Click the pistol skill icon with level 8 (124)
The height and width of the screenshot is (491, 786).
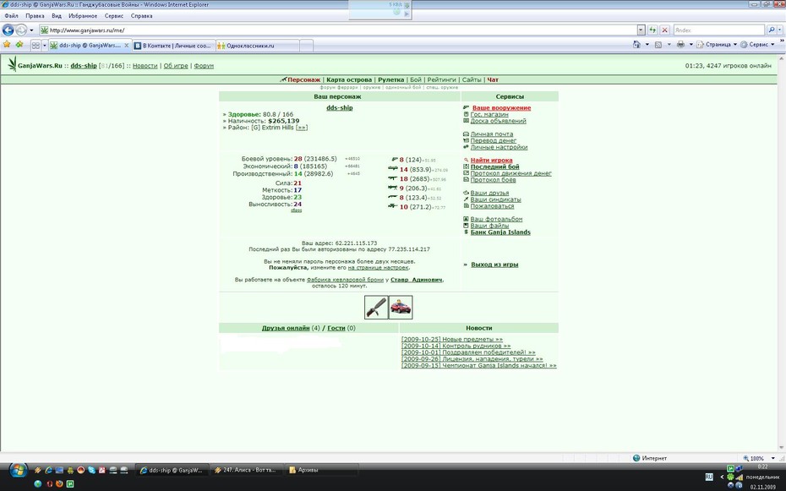[395, 160]
